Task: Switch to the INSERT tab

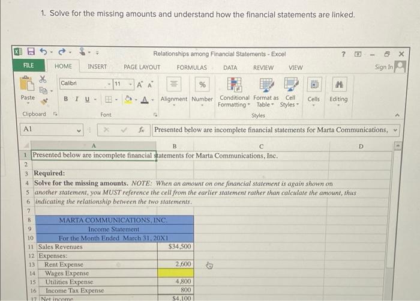Action: pos(97,67)
